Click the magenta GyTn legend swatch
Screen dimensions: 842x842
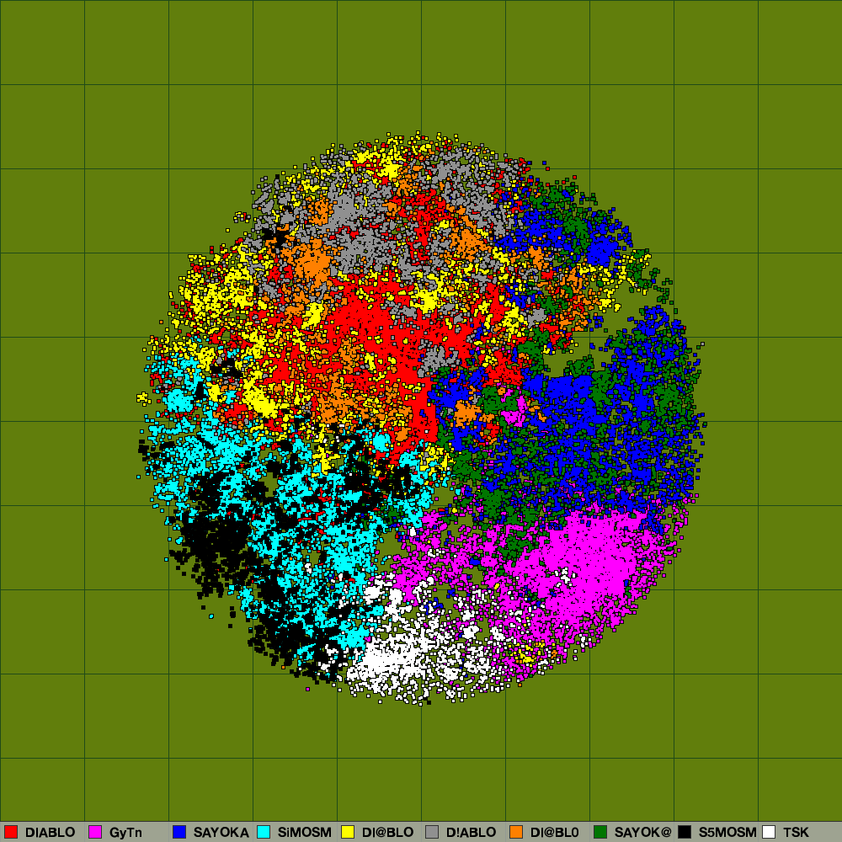tap(95, 832)
